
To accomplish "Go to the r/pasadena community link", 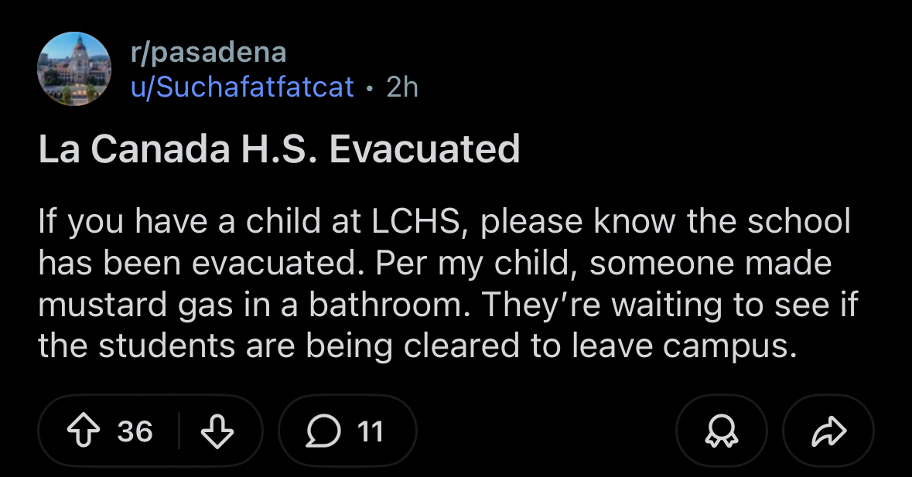I will pyautogui.click(x=208, y=53).
